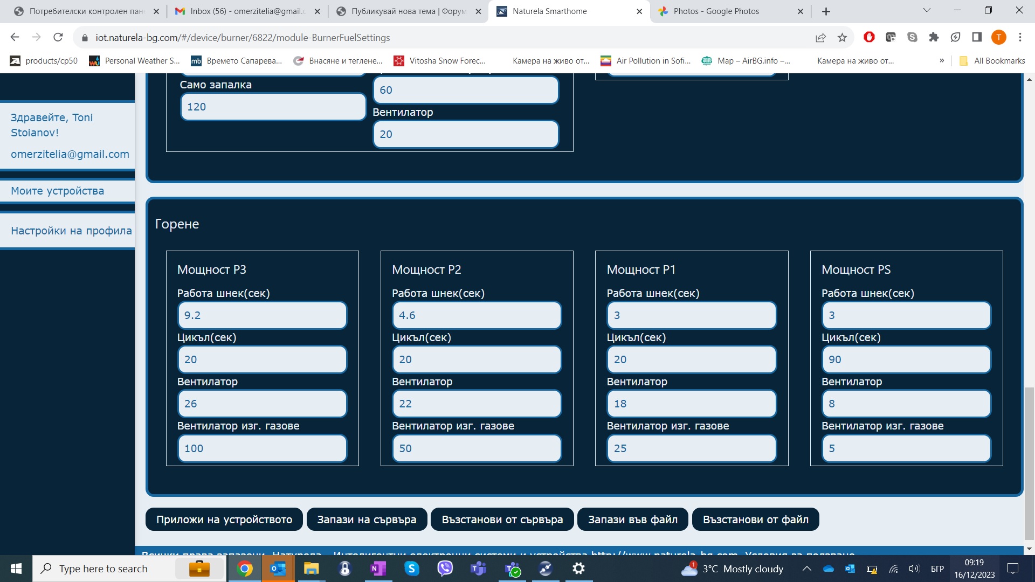Open Skype from the taskbar
Viewport: 1035px width, 582px height.
[x=412, y=569]
